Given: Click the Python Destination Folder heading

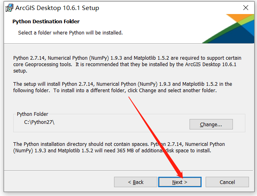Looking at the screenshot, I should pos(46,21).
